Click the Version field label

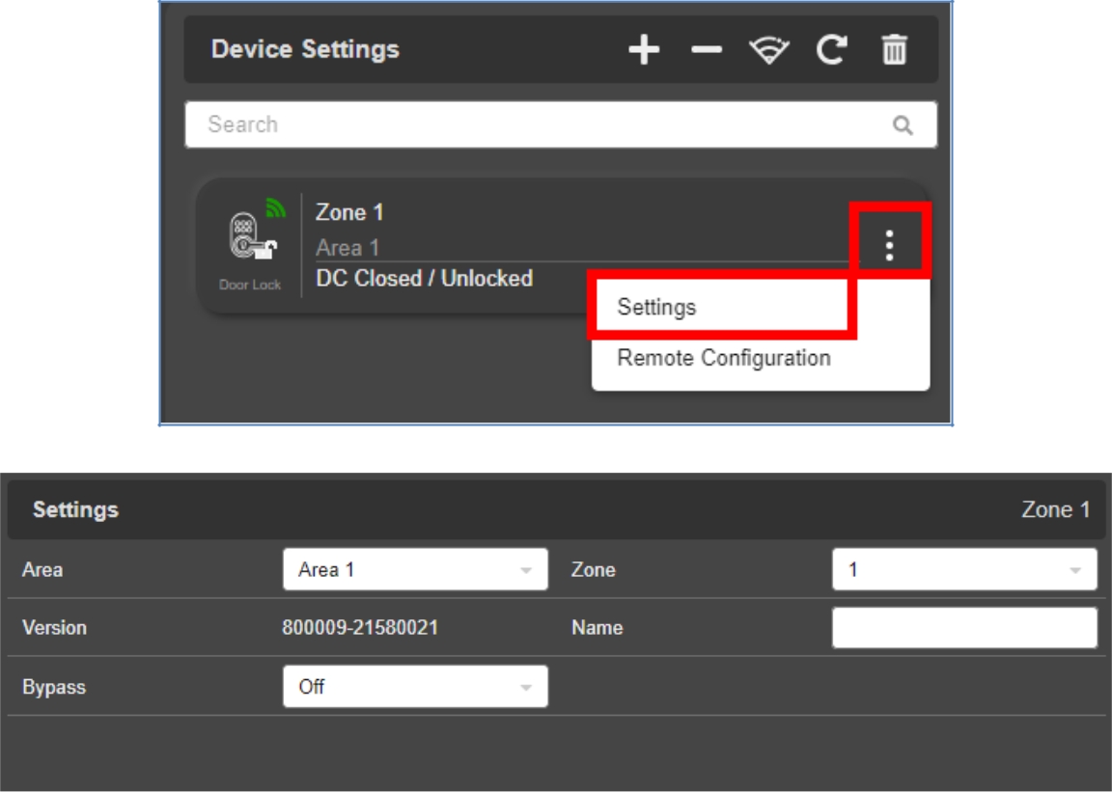(55, 627)
